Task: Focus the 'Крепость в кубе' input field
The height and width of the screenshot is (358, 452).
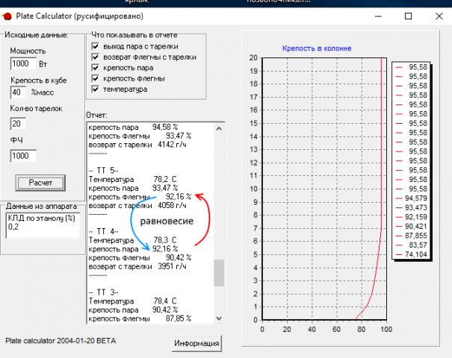Action: [19, 92]
